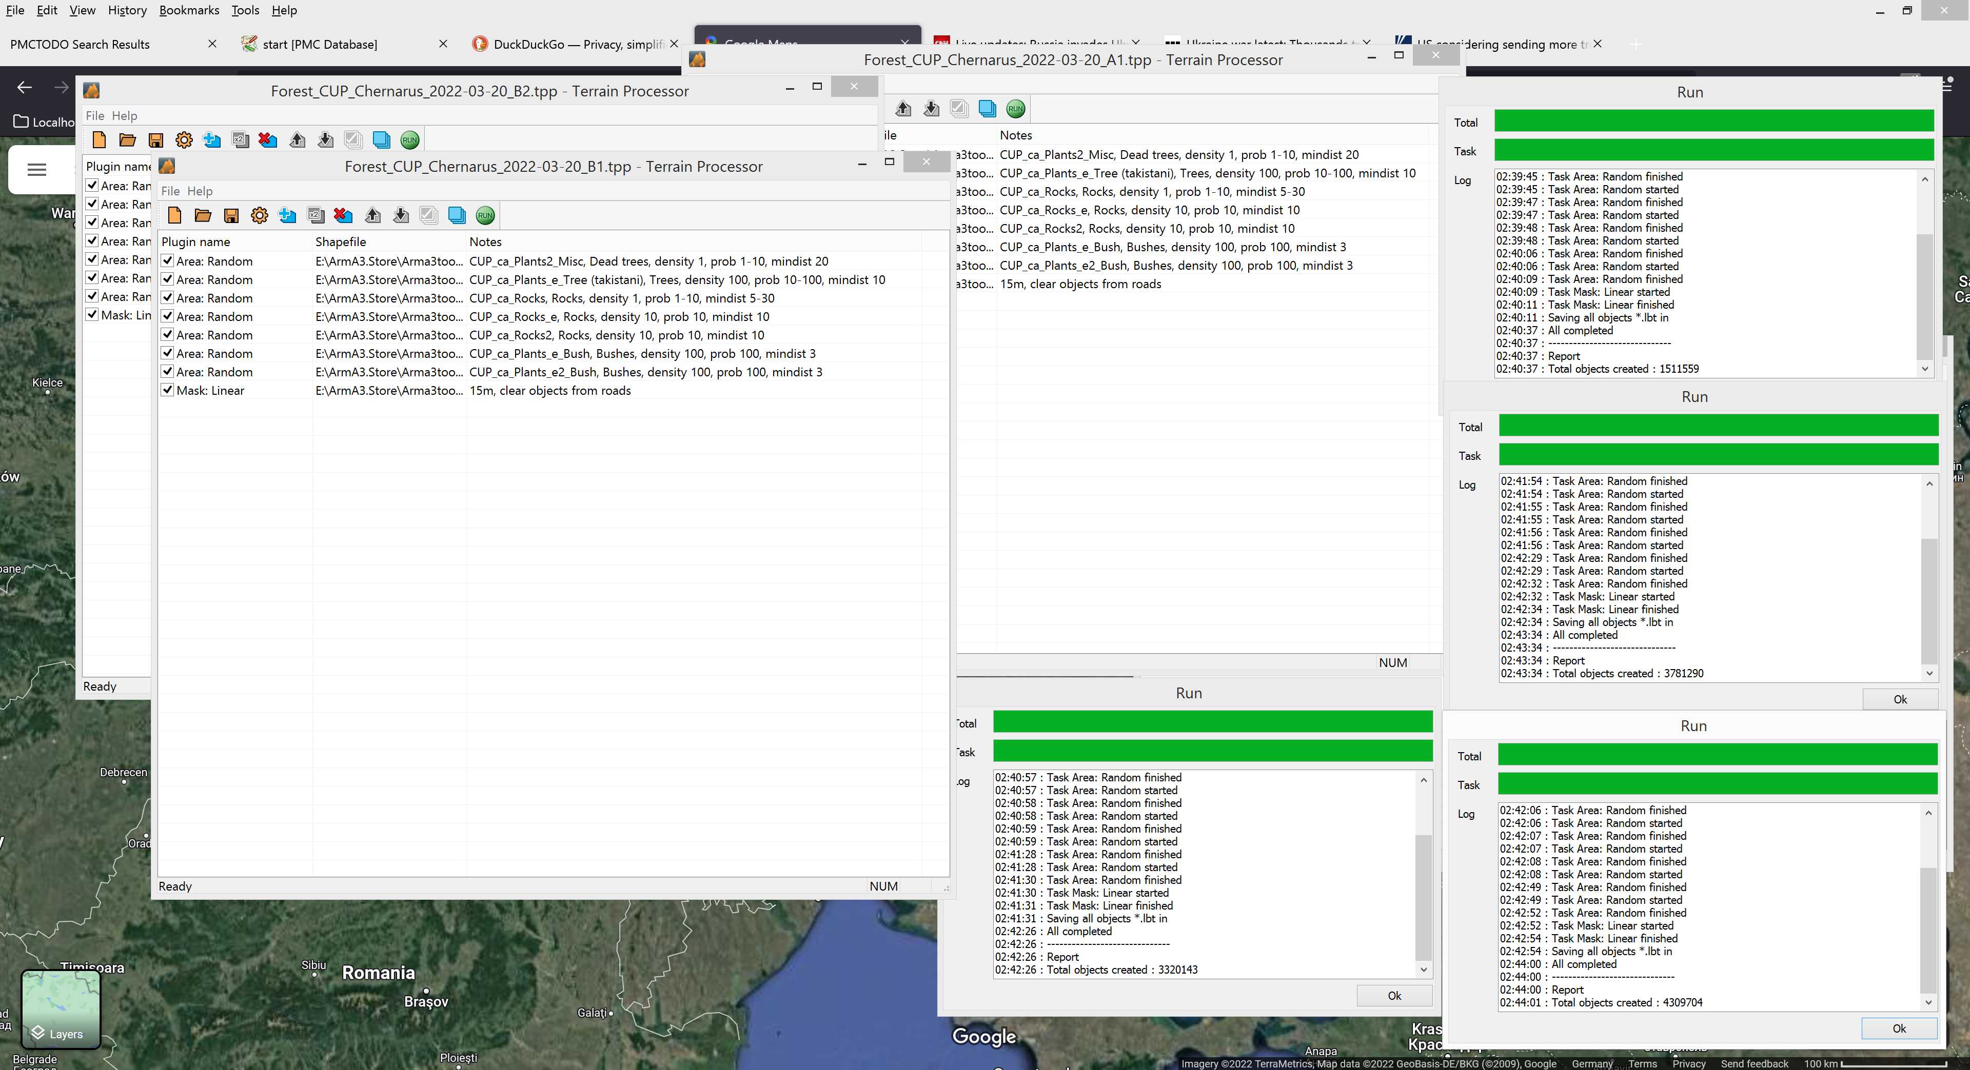The height and width of the screenshot is (1070, 1970).
Task: Toggle checkbox for CUP_ca_Rocks_e task in B1
Action: pos(167,316)
